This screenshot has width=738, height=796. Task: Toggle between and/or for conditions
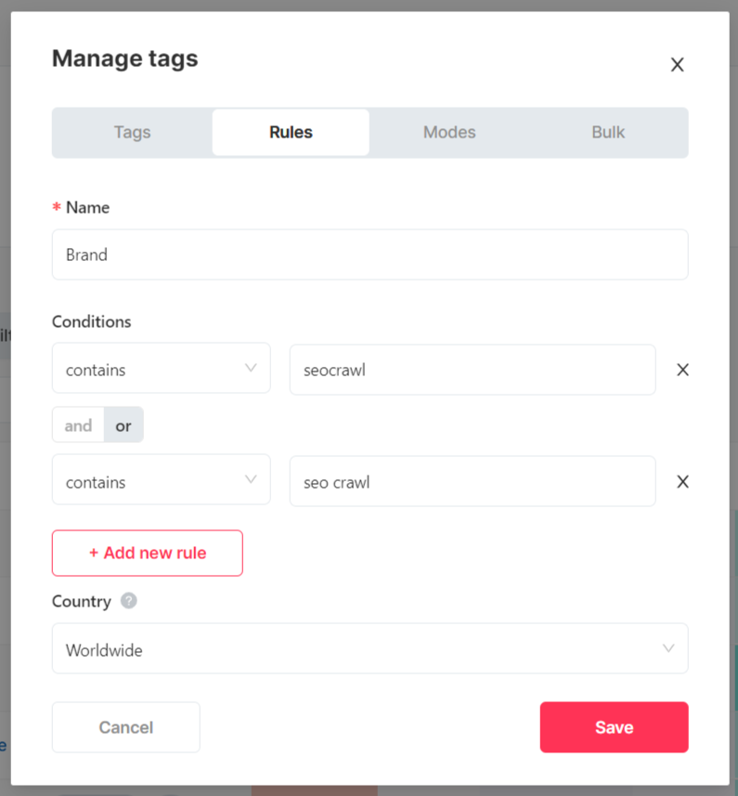pyautogui.click(x=97, y=425)
